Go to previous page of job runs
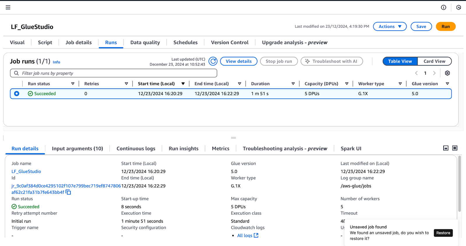 tap(416, 73)
